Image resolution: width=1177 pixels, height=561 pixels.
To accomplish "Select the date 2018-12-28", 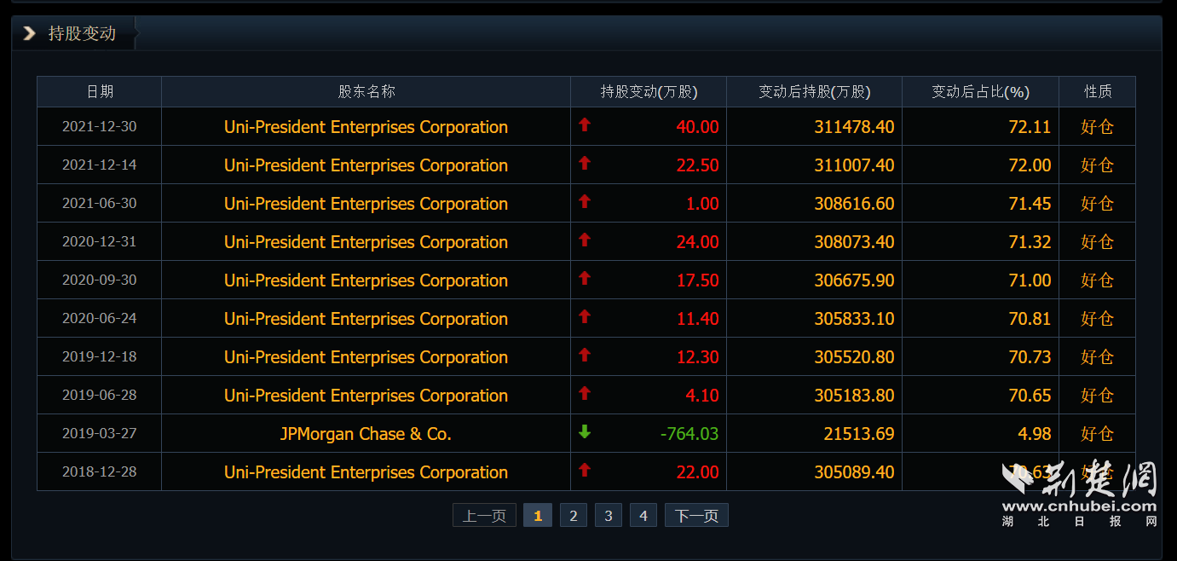I will [99, 471].
